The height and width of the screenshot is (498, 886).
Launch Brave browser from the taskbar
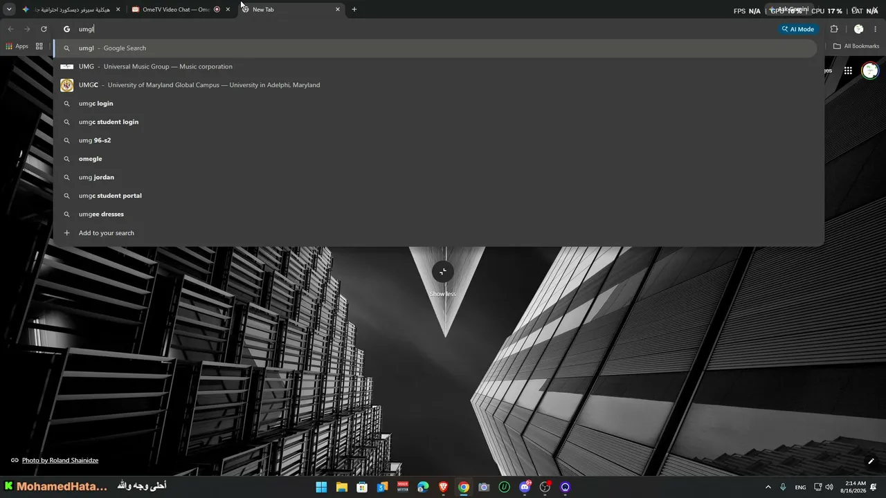pos(443,487)
